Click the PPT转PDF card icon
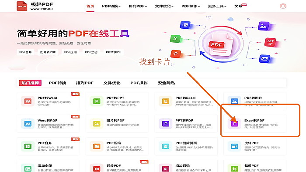 [166, 124]
